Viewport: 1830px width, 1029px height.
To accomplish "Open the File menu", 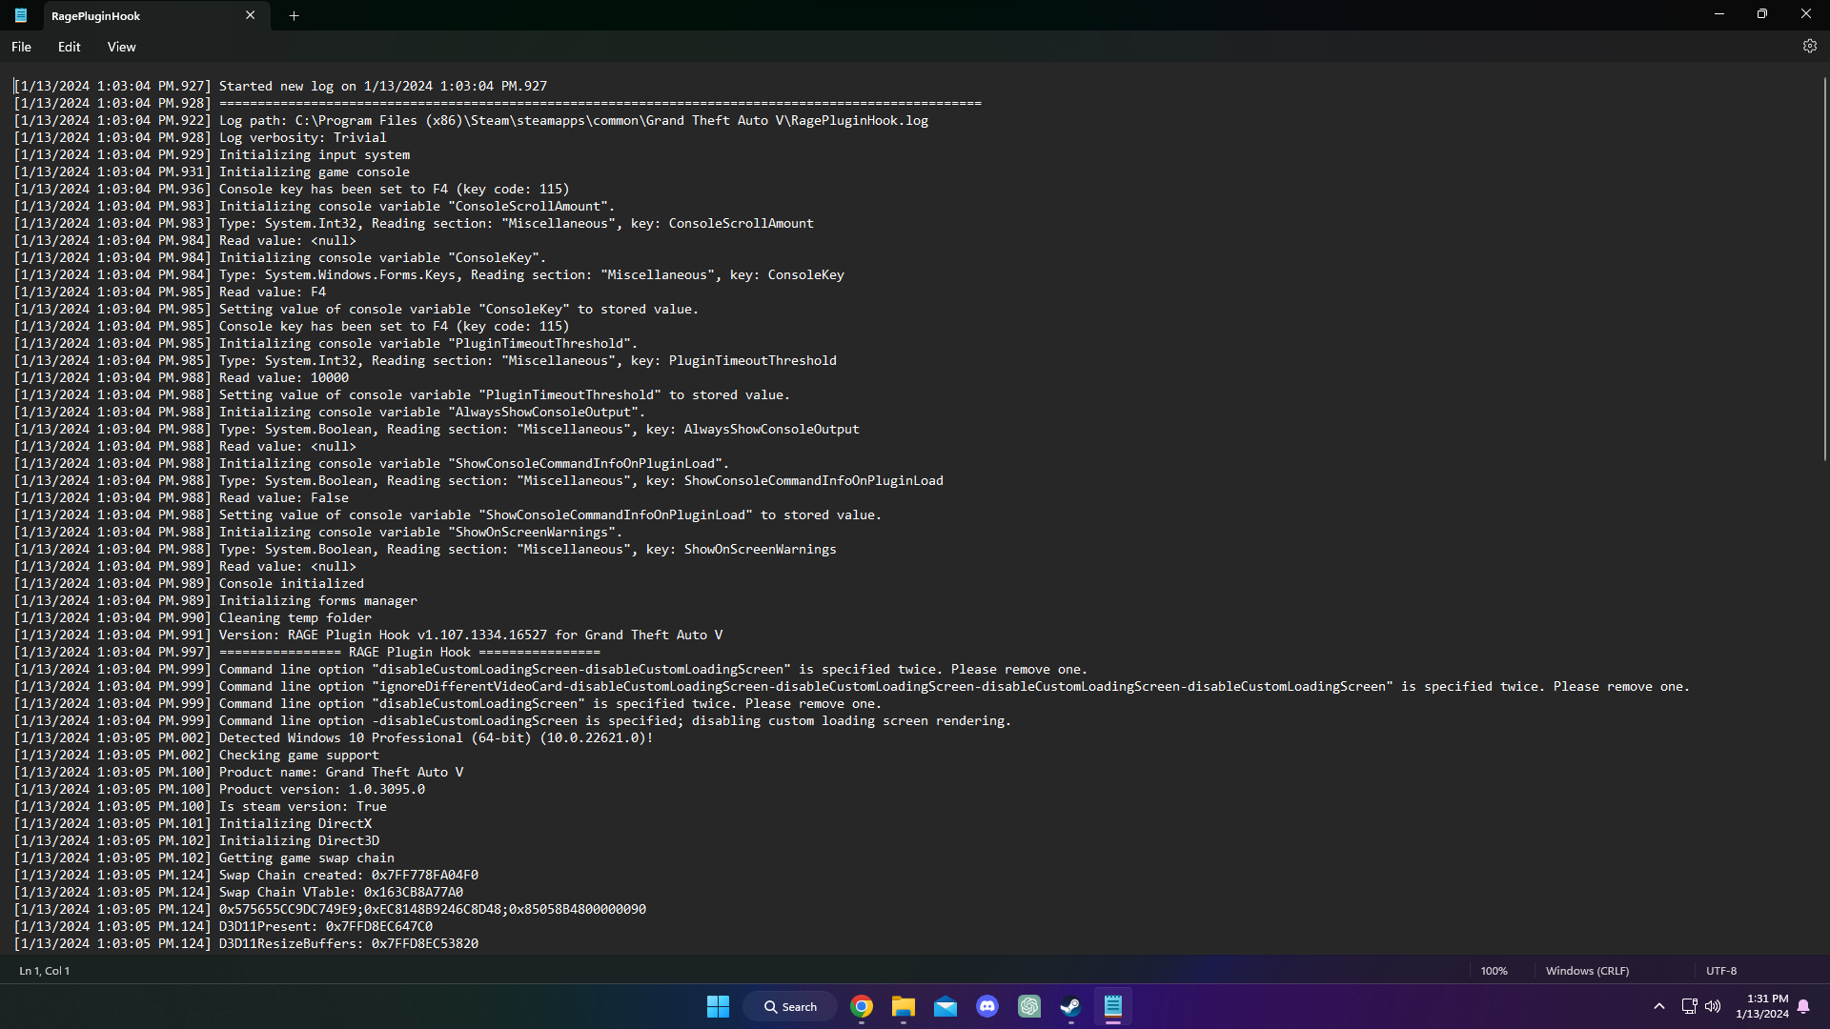I will point(21,47).
